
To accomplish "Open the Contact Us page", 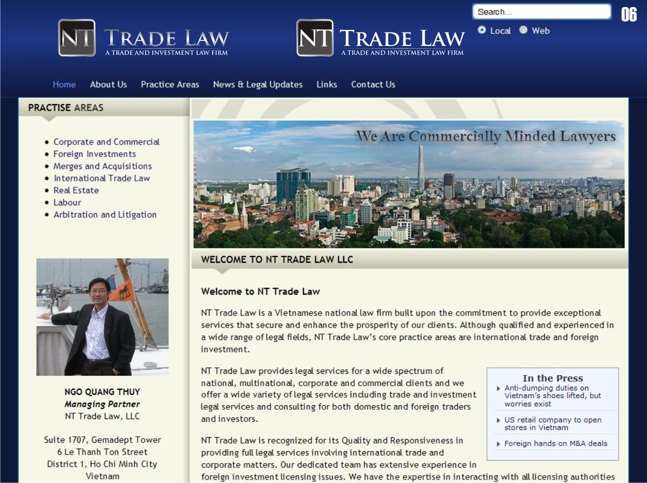I will click(373, 85).
